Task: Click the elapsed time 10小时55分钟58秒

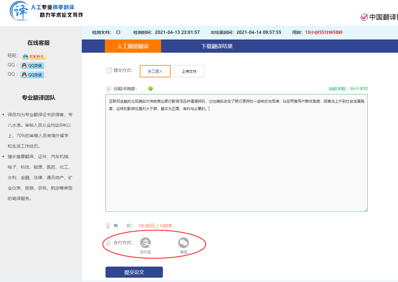Action: pyautogui.click(x=324, y=32)
